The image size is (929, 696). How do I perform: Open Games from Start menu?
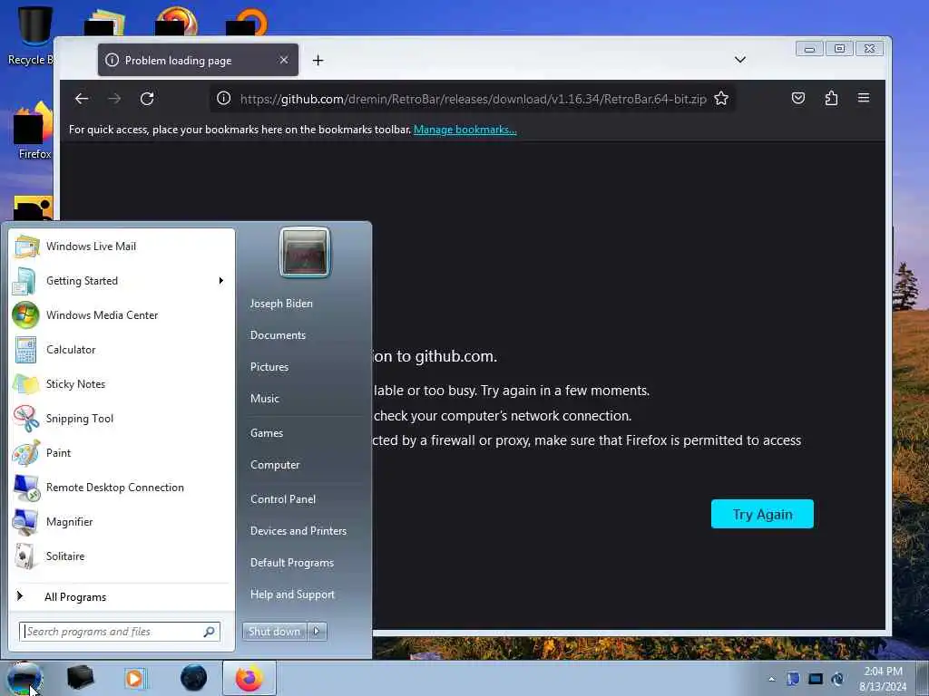click(267, 433)
